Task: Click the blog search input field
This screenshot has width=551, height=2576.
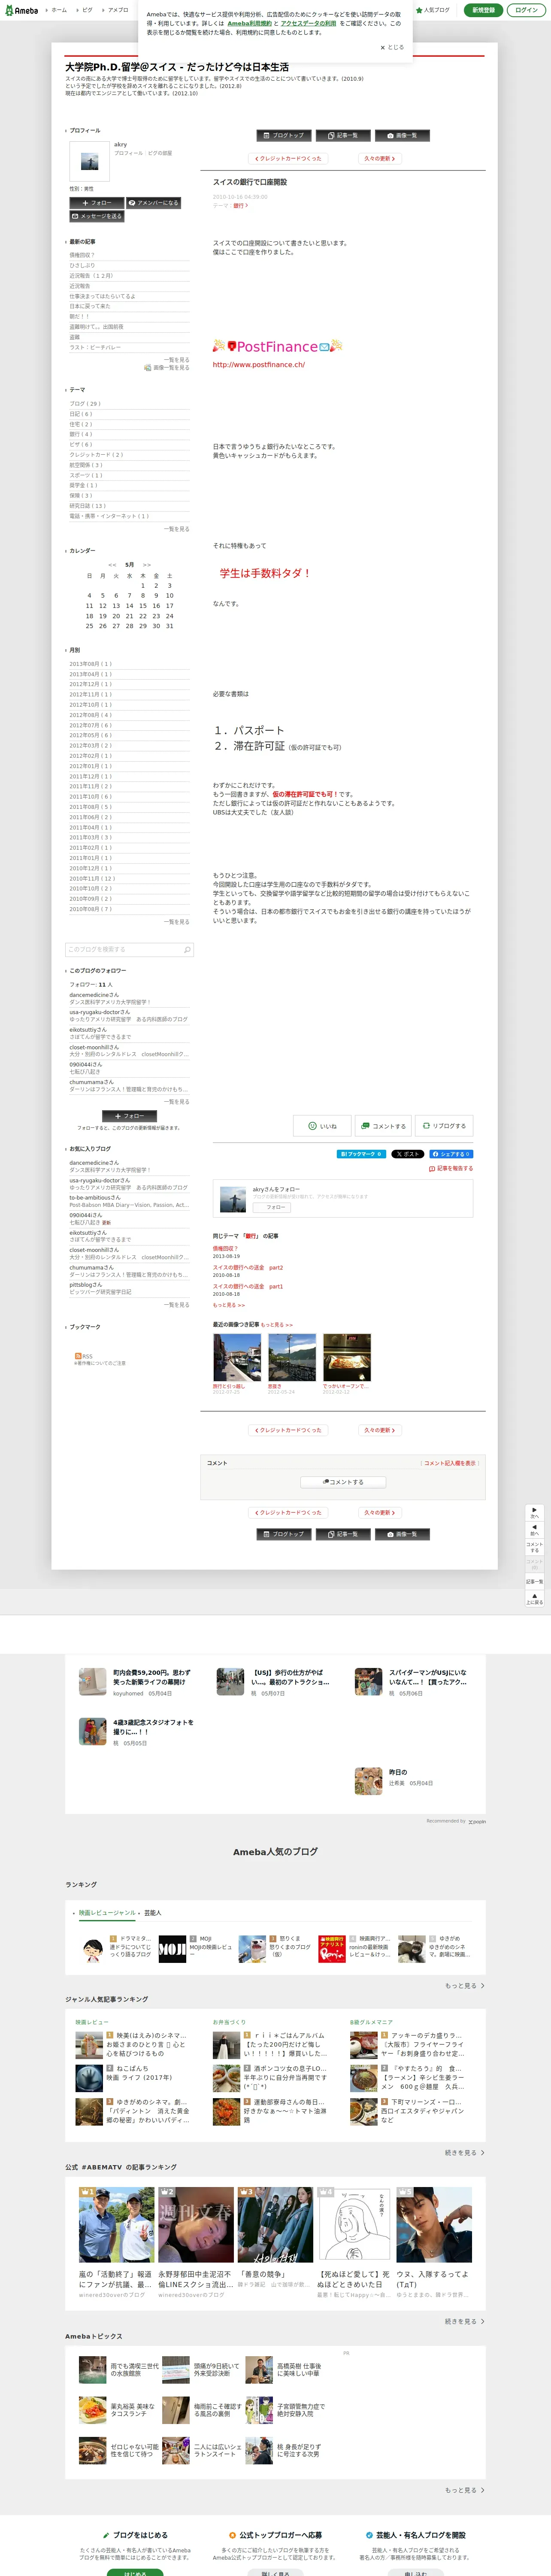Action: (x=123, y=950)
